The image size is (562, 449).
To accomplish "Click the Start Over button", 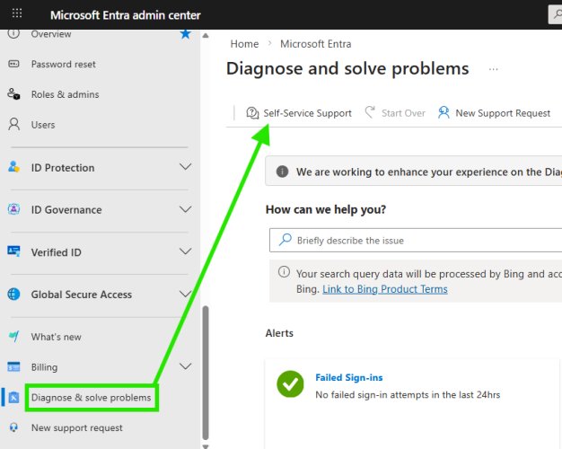I will [395, 113].
